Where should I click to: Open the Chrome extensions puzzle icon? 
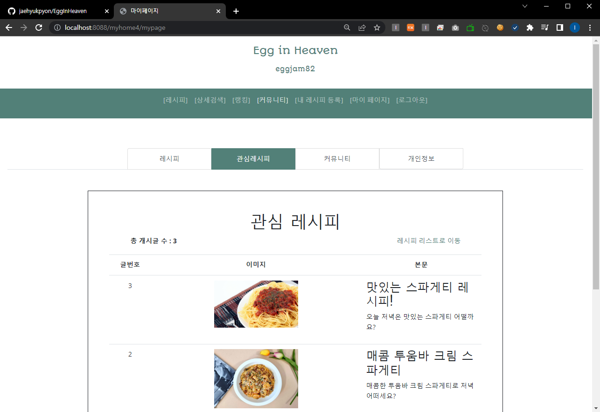click(x=530, y=27)
